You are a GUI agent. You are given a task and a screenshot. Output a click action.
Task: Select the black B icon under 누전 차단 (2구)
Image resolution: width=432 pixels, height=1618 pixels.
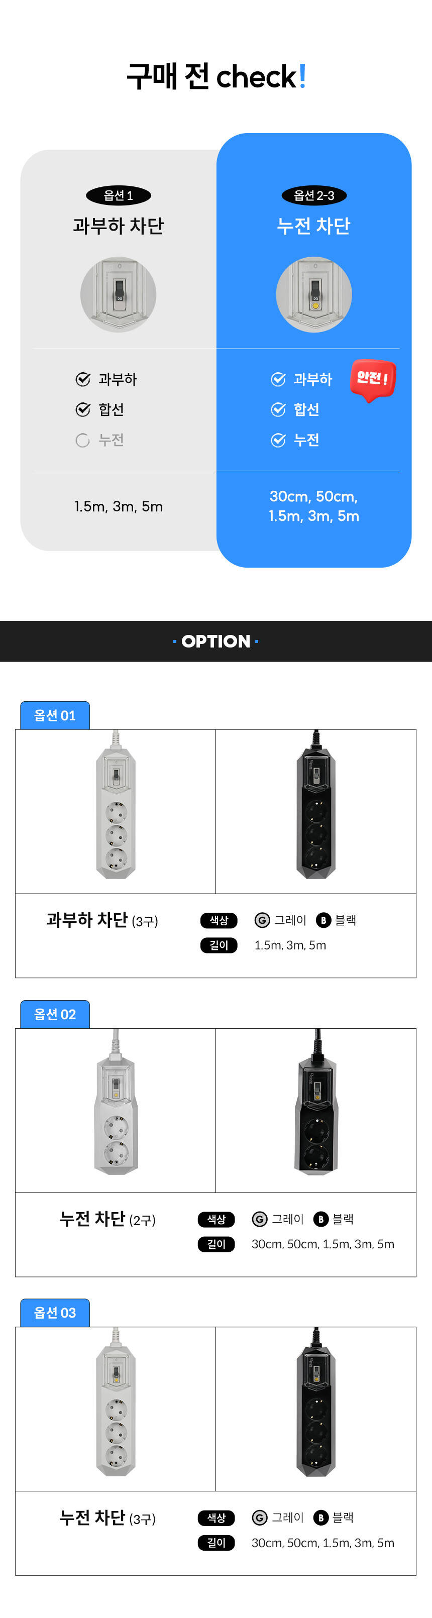(x=320, y=1219)
